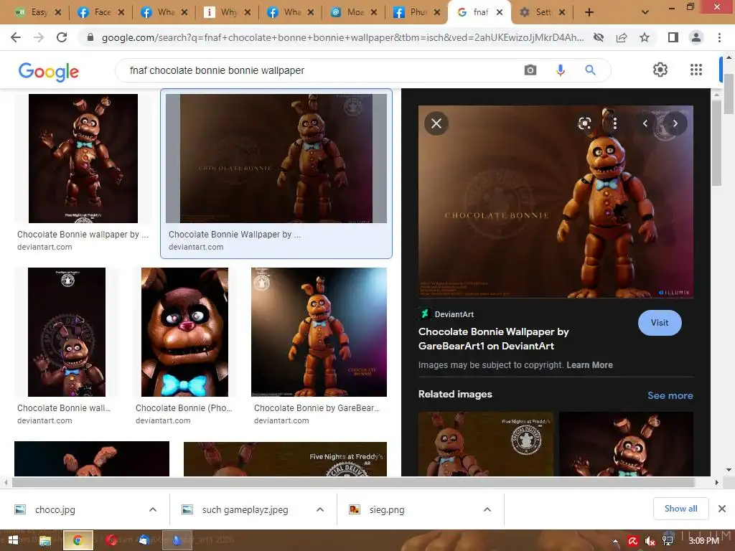Go to Google home via logo
Image resolution: width=735 pixels, height=551 pixels.
click(49, 71)
